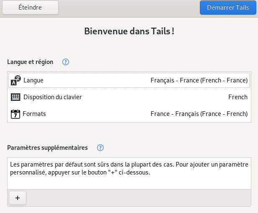Click the Bienvenue dans Tails heading
This screenshot has width=258, height=213.
coord(129,31)
